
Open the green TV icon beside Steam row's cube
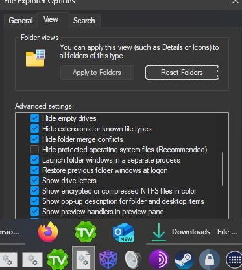tap(58, 260)
